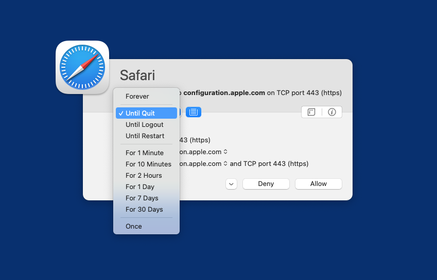Click 'and TCP port 443 (https)' text
Screen dimensions: 437x280
coord(269,163)
